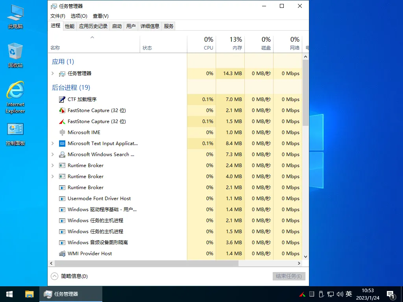Click Usermode Font Driver Host icon
The width and height of the screenshot is (403, 302).
[62, 199]
